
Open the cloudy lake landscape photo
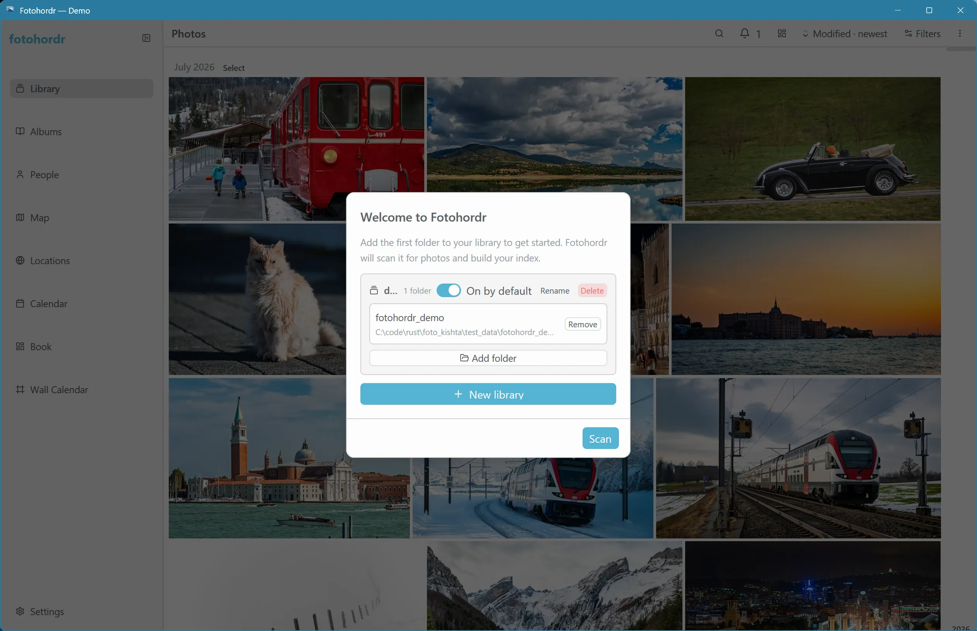[x=554, y=135]
